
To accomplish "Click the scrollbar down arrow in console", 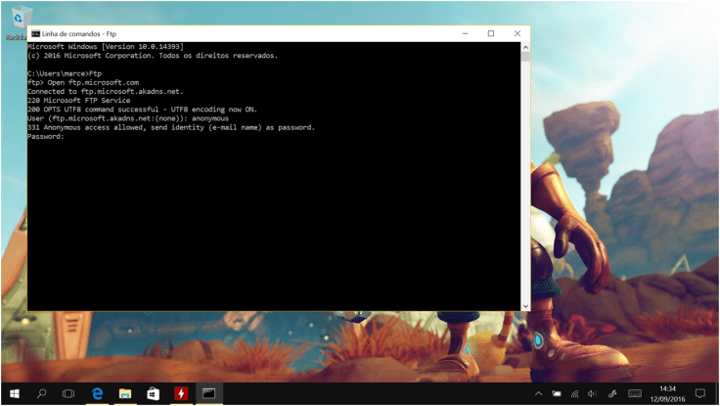I will point(525,306).
